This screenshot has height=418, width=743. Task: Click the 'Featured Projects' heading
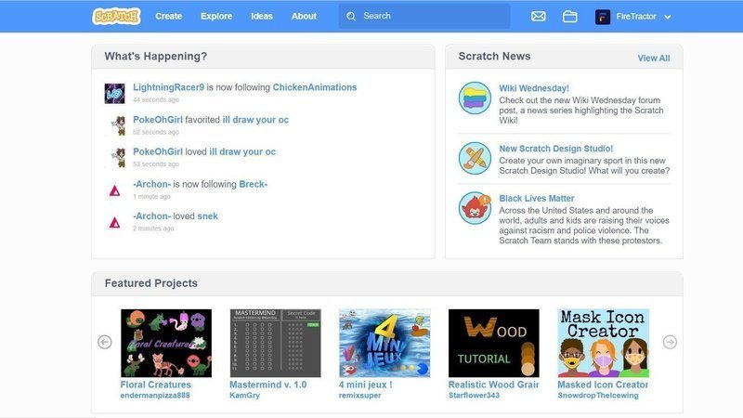151,283
